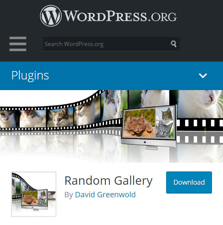Open the Plugins section heading

[30, 76]
